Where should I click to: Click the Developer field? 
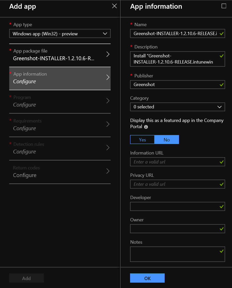tap(177, 207)
